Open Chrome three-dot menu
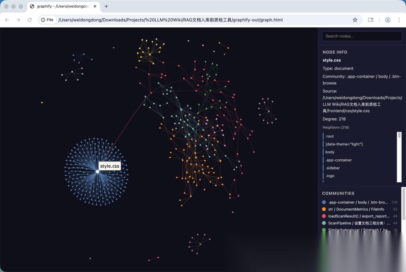406x272 pixels. coord(399,20)
